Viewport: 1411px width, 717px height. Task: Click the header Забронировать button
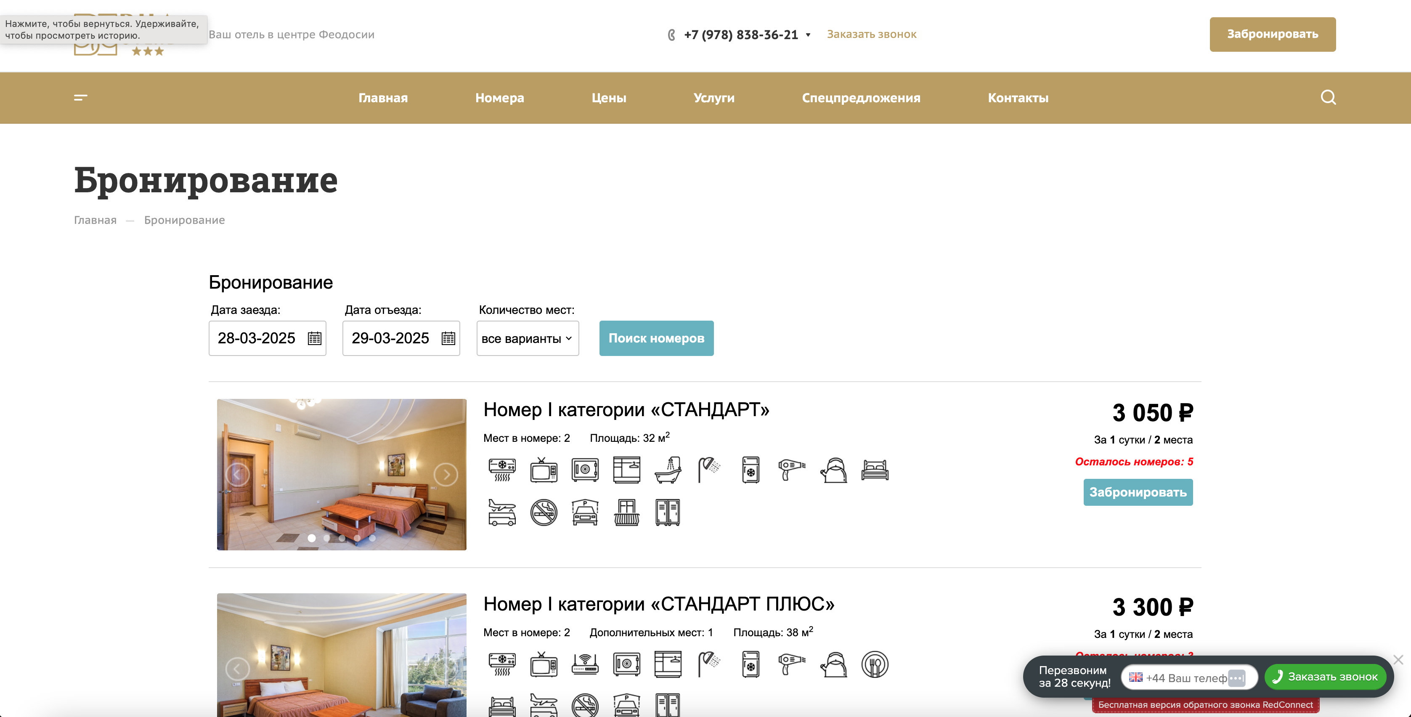1273,34
